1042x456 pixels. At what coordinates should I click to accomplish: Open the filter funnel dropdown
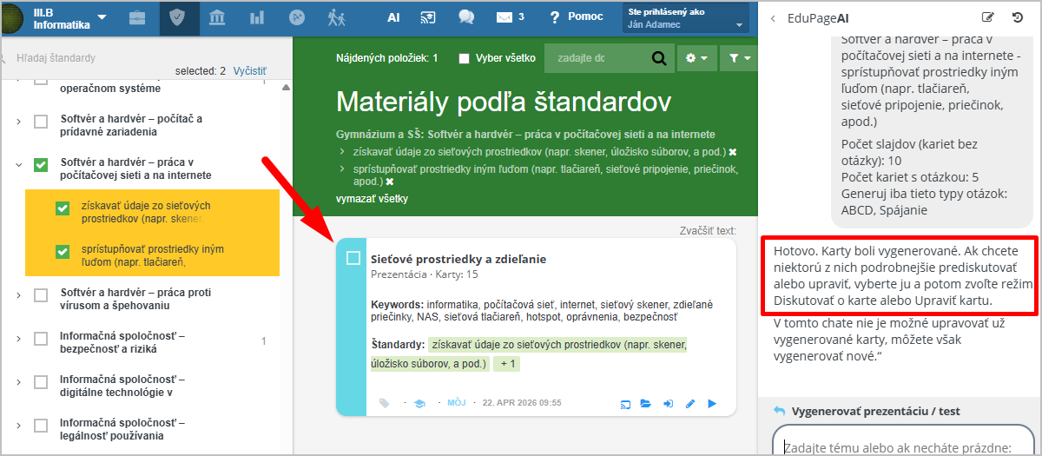pos(740,58)
